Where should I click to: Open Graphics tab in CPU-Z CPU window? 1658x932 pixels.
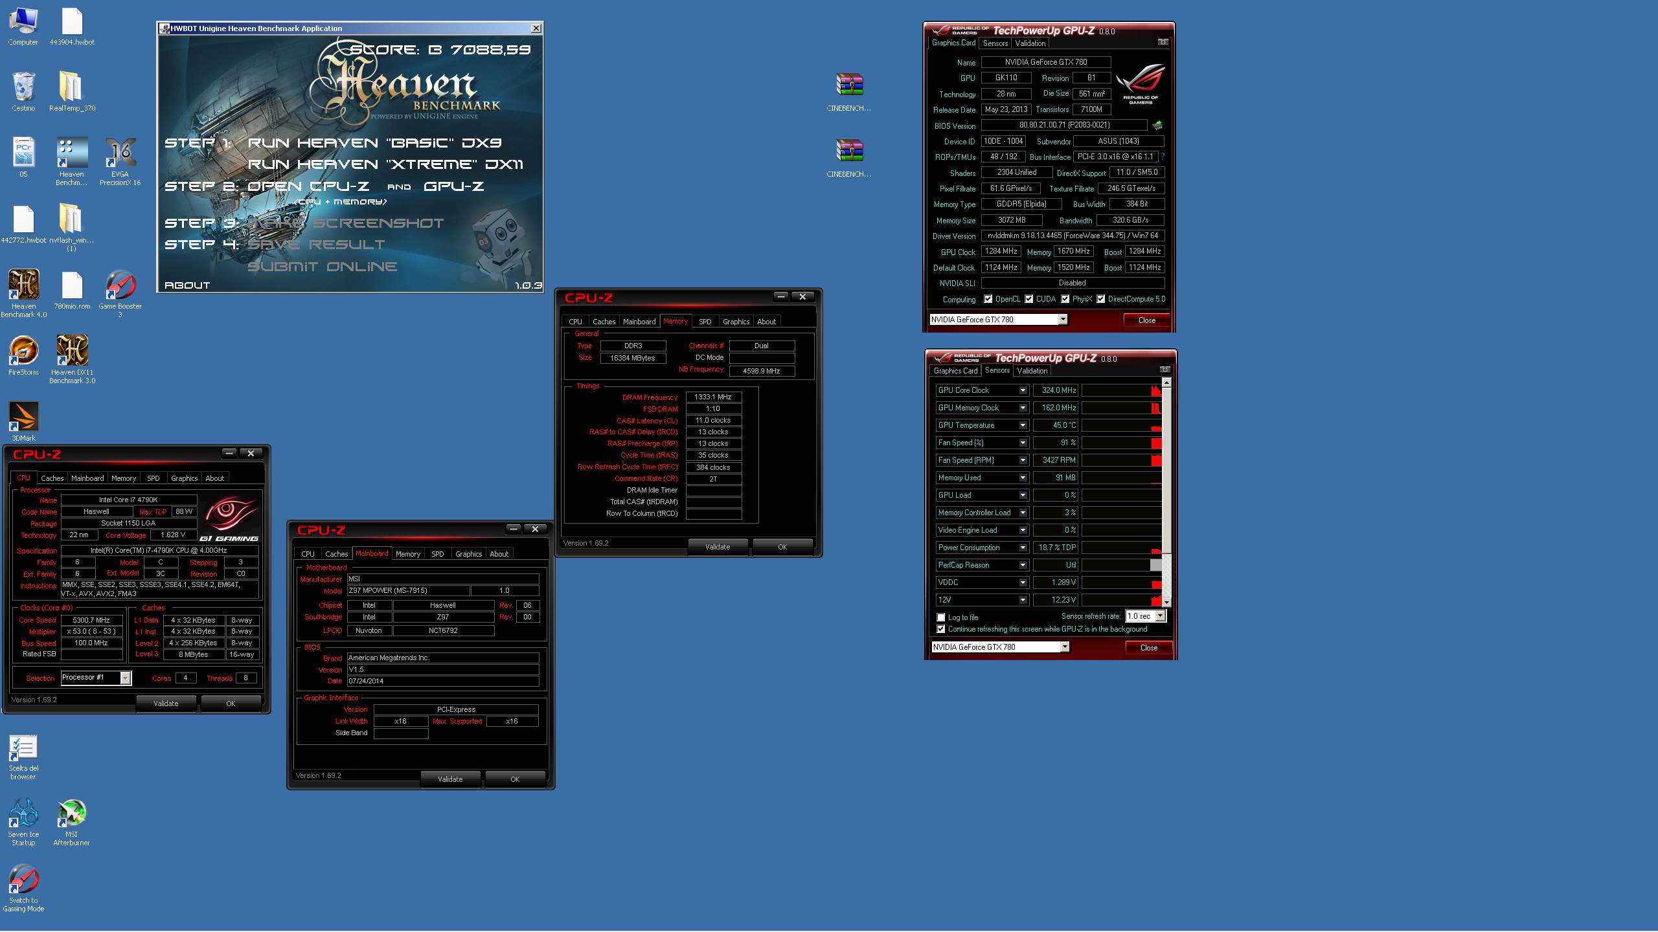point(185,478)
